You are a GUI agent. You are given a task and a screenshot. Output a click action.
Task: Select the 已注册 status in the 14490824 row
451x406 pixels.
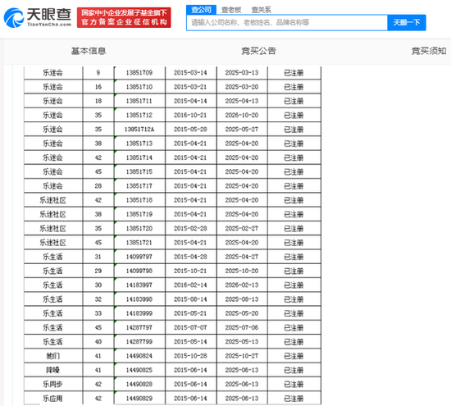pos(294,356)
